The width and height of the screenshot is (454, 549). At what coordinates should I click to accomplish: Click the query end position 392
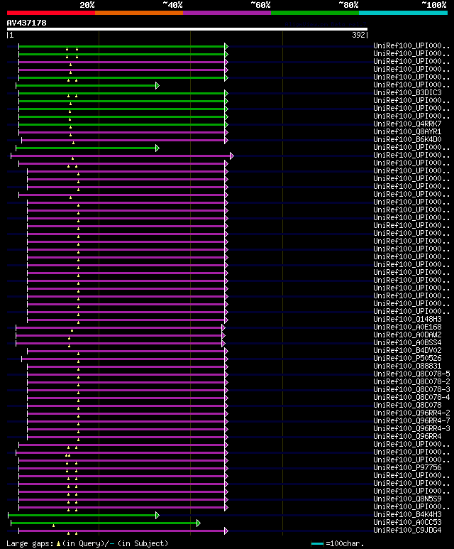pos(358,35)
